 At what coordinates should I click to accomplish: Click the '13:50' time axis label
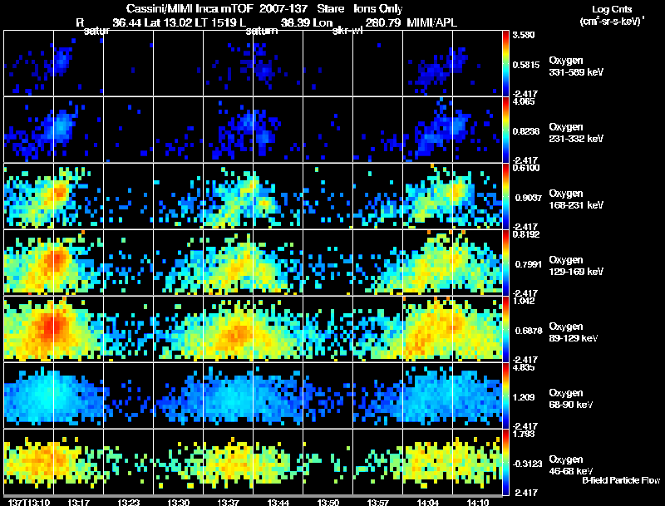[x=328, y=503]
